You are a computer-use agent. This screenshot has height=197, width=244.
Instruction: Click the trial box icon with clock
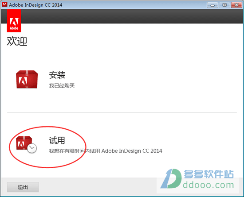[x=27, y=144]
